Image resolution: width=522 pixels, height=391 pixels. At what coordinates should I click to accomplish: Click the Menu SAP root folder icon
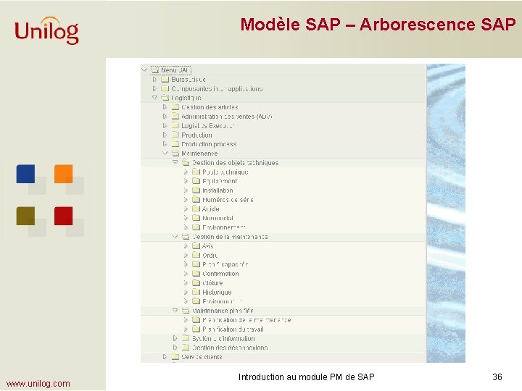tap(155, 70)
